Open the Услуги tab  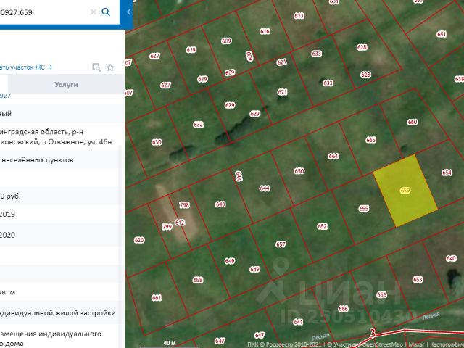(66, 85)
